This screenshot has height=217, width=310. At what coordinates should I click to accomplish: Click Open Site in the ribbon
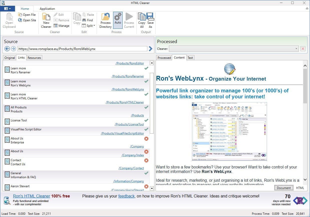tap(27, 20)
